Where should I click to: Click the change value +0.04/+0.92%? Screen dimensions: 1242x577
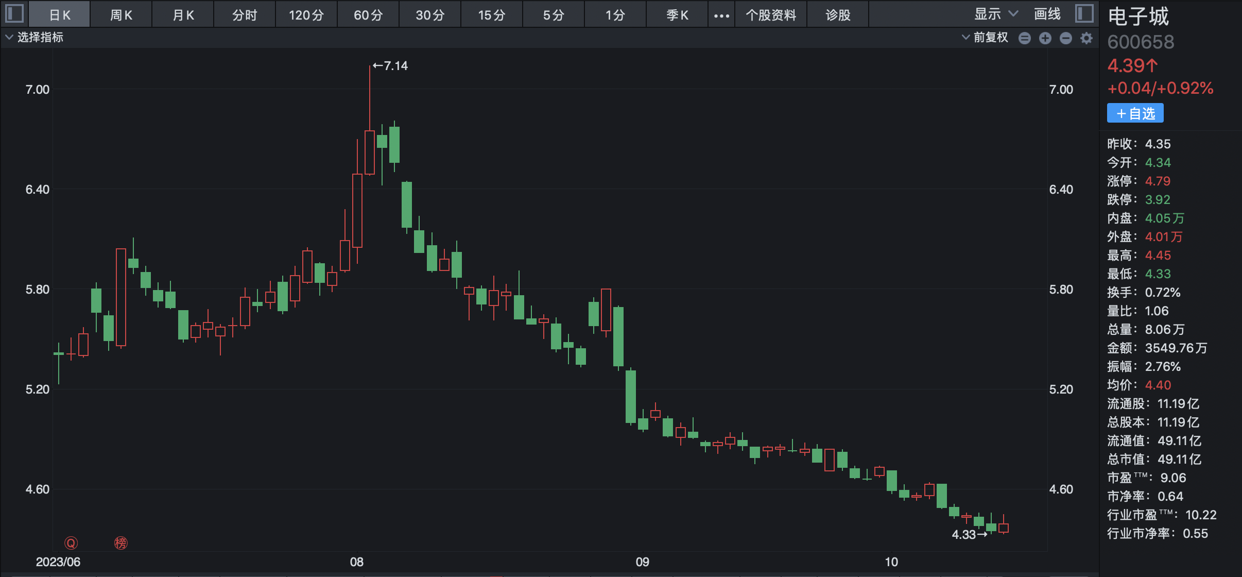(1161, 89)
